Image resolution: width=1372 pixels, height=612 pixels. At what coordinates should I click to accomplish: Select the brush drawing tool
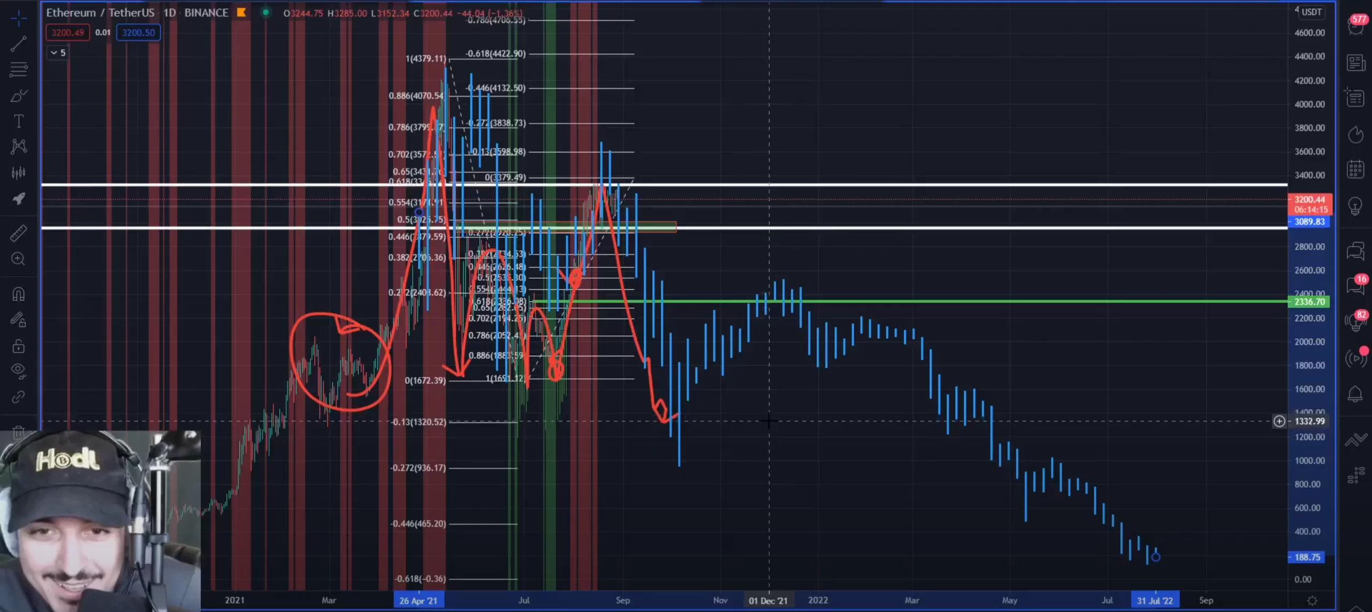pos(18,96)
